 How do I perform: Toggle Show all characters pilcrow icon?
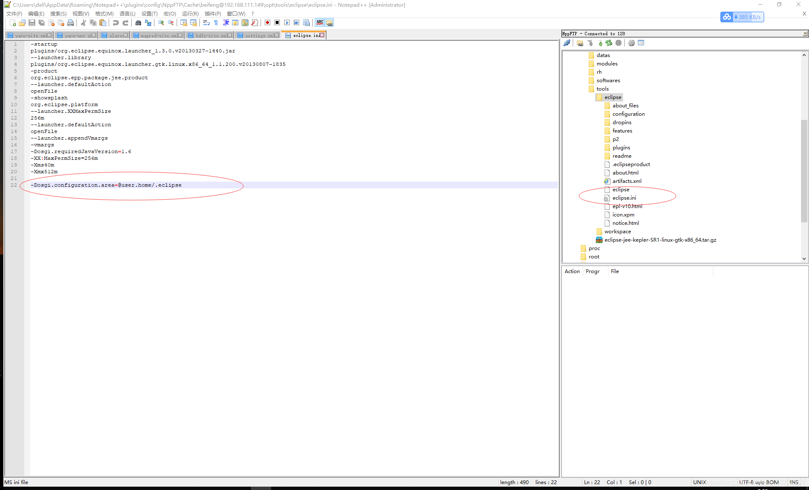(x=216, y=23)
